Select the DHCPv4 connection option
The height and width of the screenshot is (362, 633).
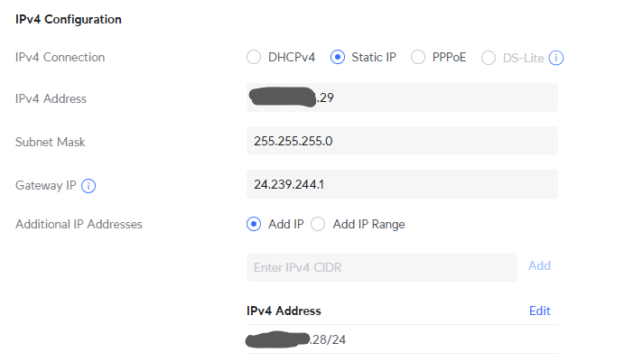point(254,58)
